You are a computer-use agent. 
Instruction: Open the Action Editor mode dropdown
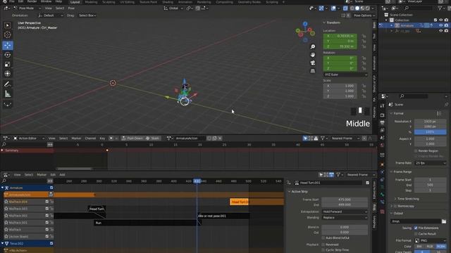29,138
